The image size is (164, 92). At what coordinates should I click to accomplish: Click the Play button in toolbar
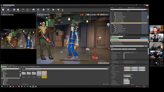click(x=53, y=10)
